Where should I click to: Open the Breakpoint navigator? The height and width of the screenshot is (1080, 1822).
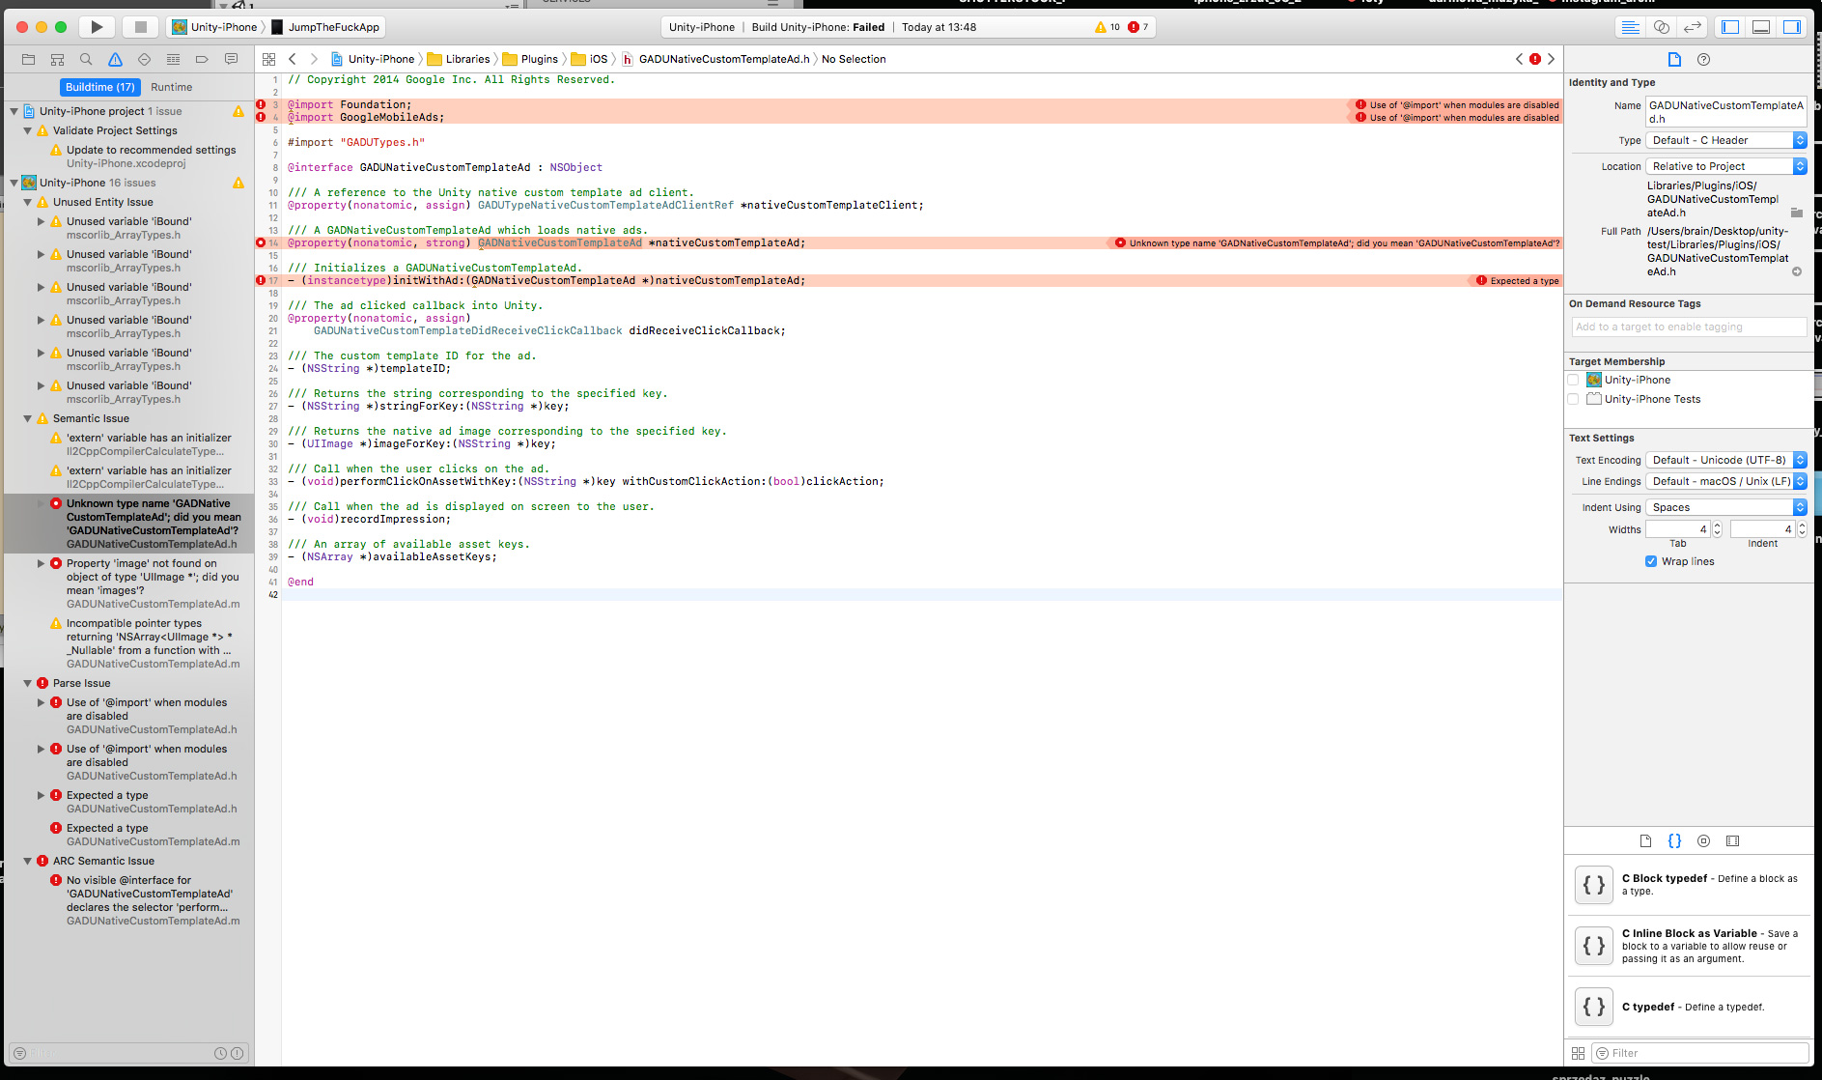point(202,59)
